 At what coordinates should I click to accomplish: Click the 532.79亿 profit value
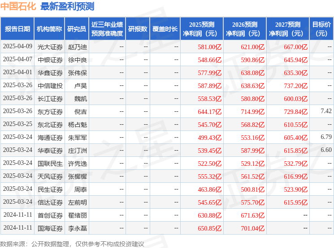tap(295, 164)
